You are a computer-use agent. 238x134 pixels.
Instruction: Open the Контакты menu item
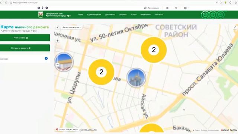click(x=159, y=15)
